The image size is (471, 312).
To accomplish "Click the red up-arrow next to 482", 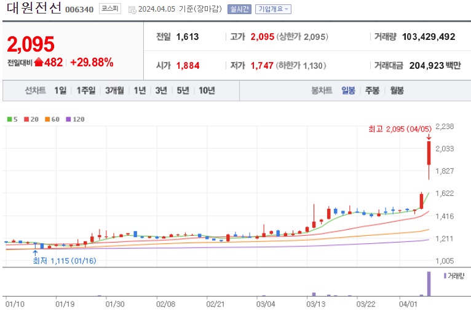I will 39,62.
